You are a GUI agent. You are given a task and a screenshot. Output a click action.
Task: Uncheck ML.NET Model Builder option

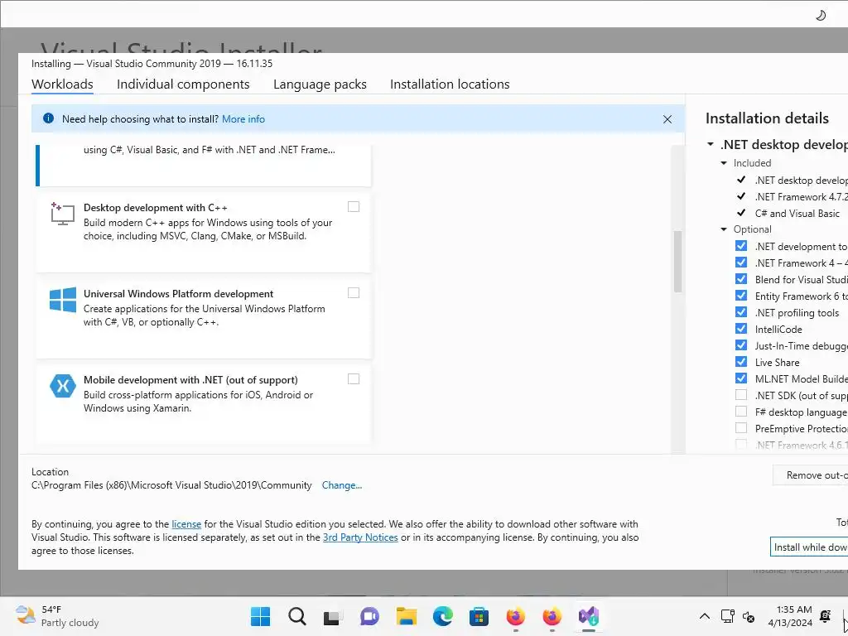pyautogui.click(x=741, y=378)
